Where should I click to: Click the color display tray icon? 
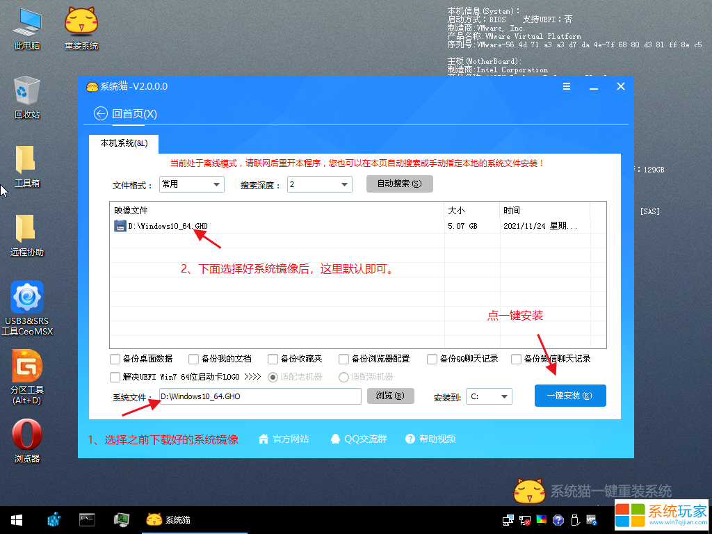[542, 520]
